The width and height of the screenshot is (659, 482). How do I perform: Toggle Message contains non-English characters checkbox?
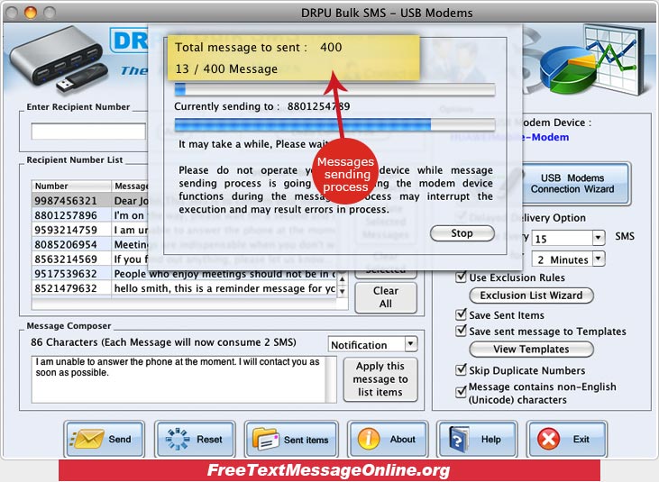(x=461, y=392)
